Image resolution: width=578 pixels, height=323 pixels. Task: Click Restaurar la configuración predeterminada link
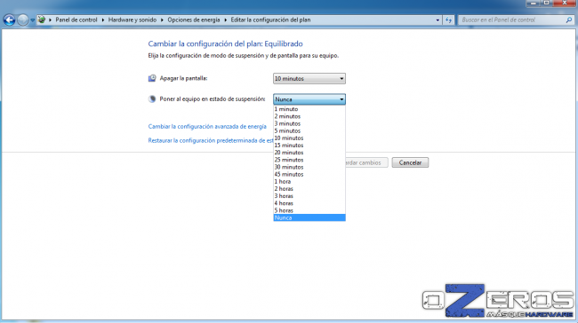(x=211, y=140)
